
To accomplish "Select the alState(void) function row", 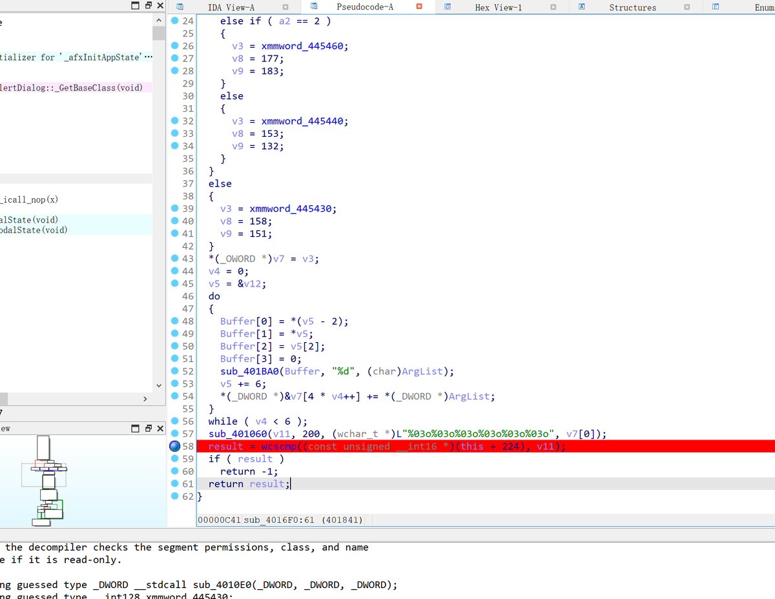I will [76, 220].
